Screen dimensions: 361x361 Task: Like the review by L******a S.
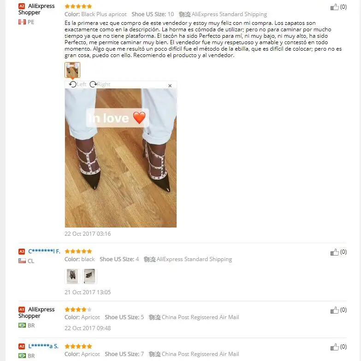334,347
